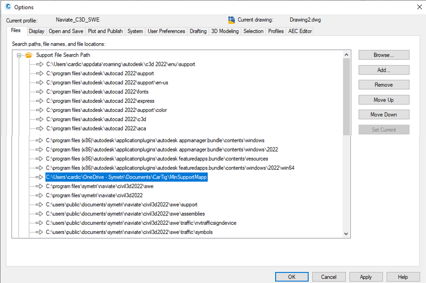Click the arrow icon beside autocad 2022\fonts path
This screenshot has width=426, height=283.
(40, 92)
